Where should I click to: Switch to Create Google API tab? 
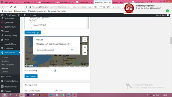(9, 2)
